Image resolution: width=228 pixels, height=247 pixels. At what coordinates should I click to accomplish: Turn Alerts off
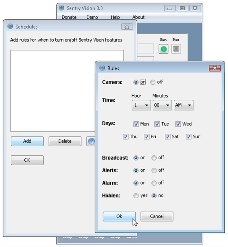point(154,170)
